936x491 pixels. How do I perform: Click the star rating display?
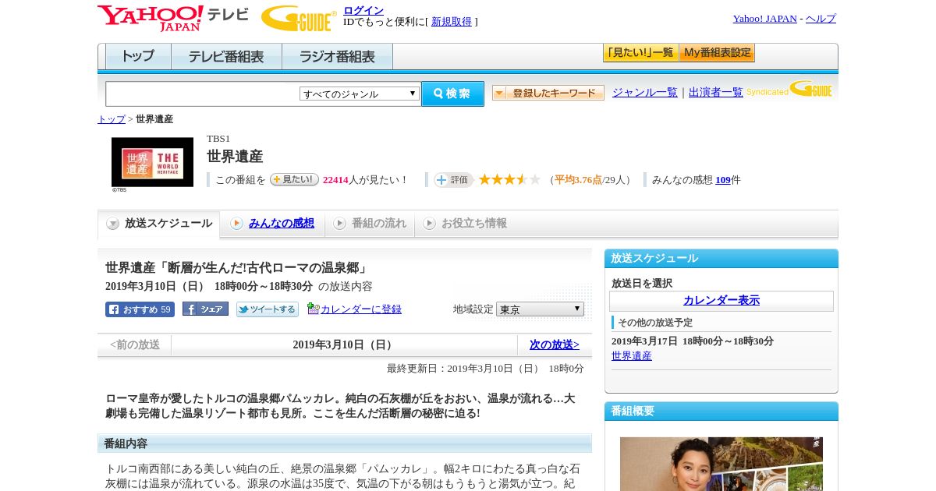click(x=509, y=180)
